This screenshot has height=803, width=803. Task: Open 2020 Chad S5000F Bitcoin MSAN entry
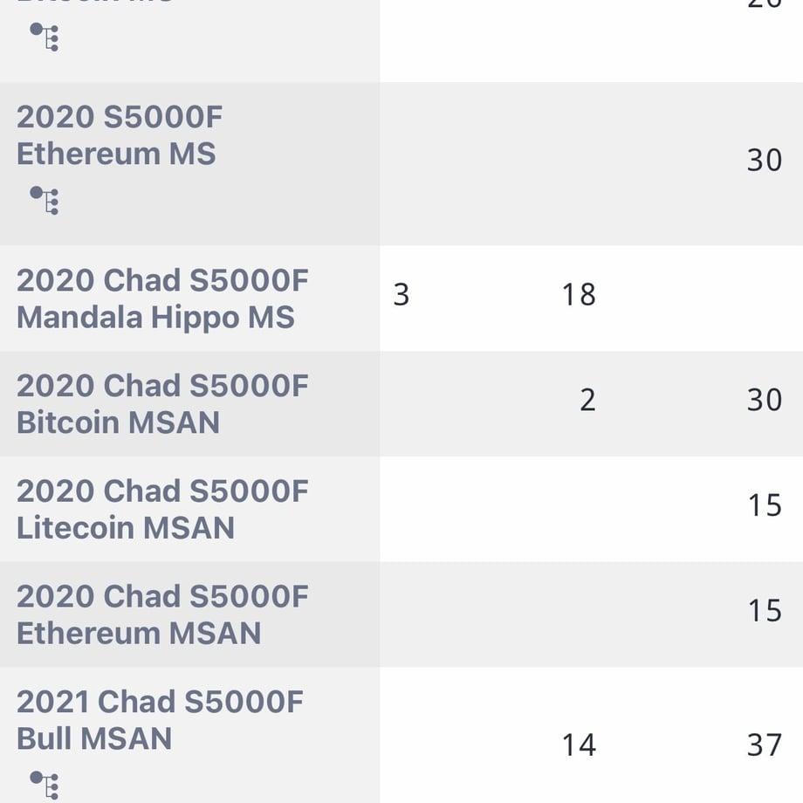click(162, 403)
